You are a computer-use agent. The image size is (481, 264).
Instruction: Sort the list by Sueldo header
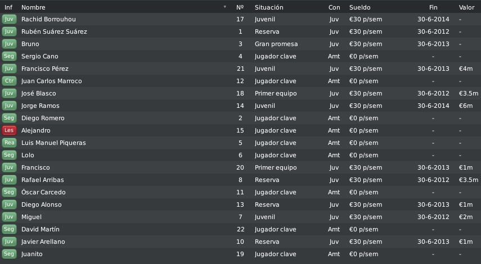point(359,7)
